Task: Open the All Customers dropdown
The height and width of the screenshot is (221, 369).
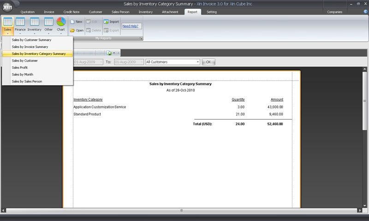Action: click(198, 62)
